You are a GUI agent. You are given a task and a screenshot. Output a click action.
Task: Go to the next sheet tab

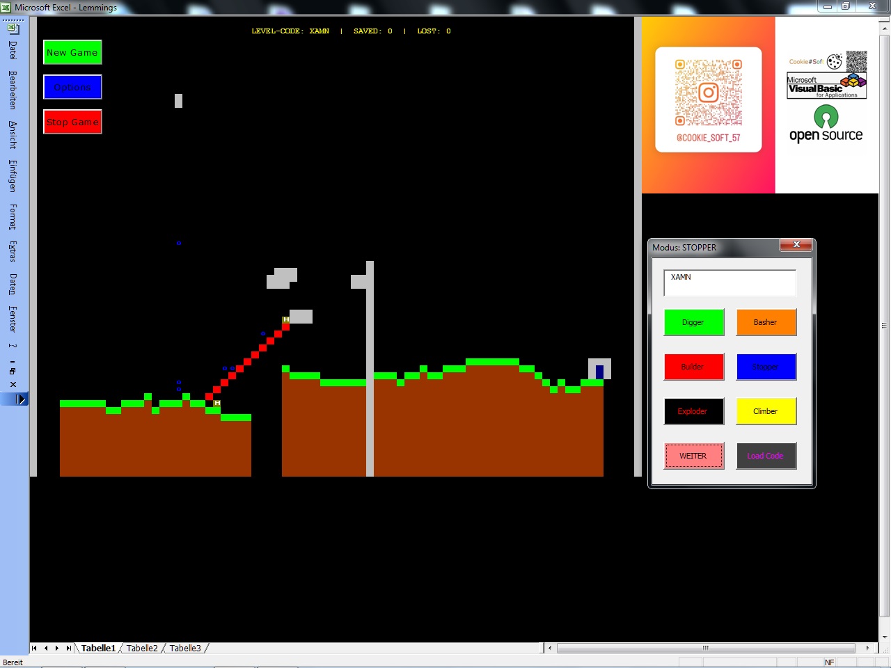tap(57, 648)
